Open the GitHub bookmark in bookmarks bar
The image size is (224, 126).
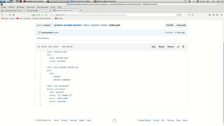point(59,19)
